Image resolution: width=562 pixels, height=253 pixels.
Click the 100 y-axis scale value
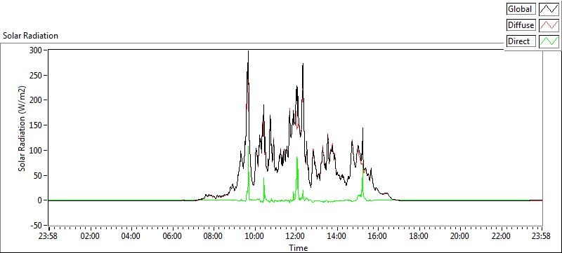[x=37, y=150]
